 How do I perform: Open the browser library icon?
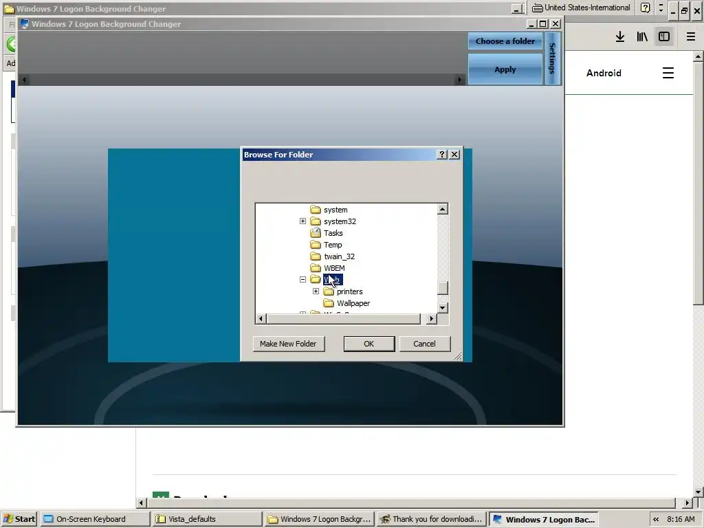pyautogui.click(x=642, y=37)
